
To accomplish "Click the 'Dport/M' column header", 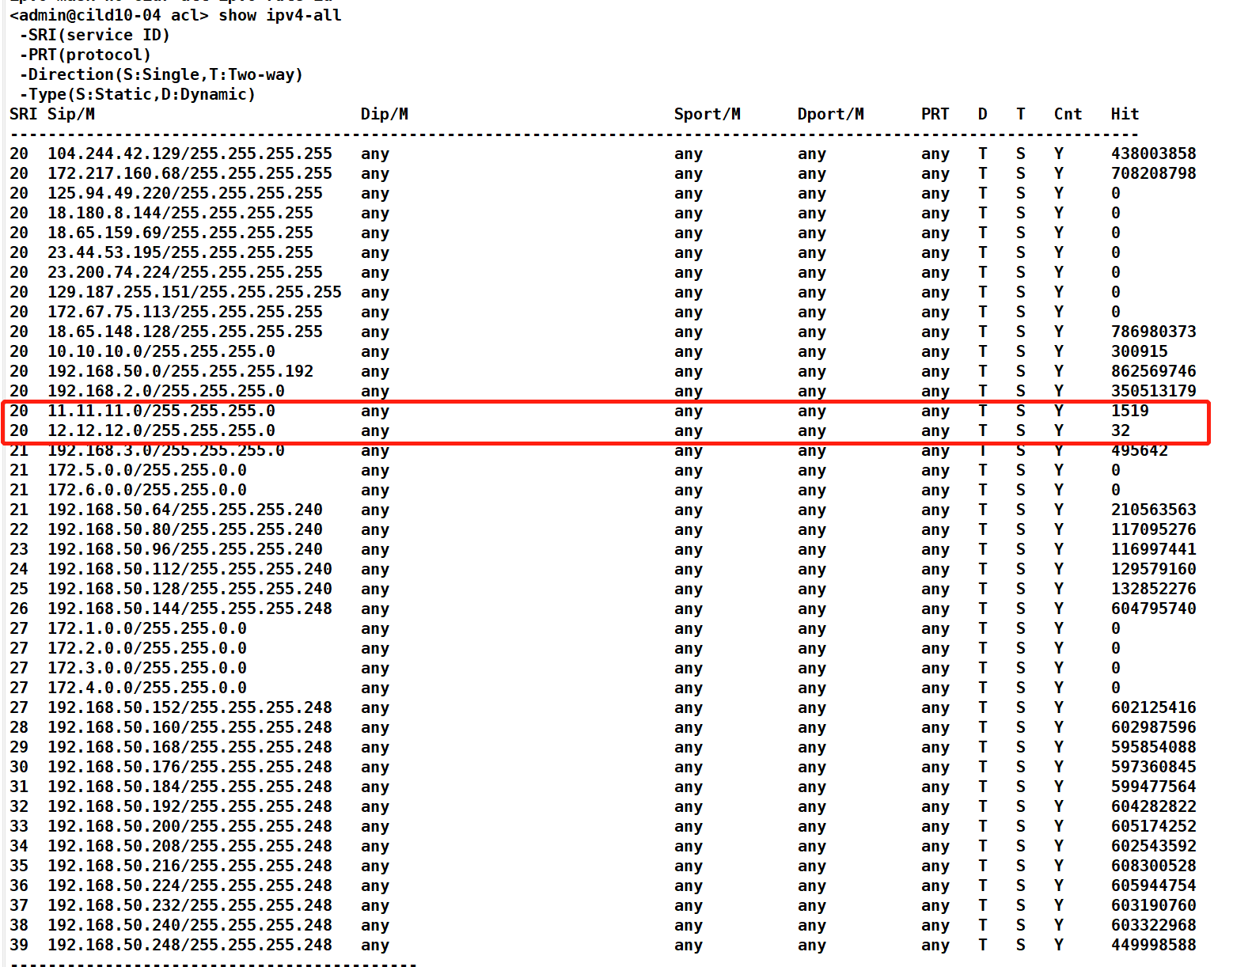I will pos(830,114).
